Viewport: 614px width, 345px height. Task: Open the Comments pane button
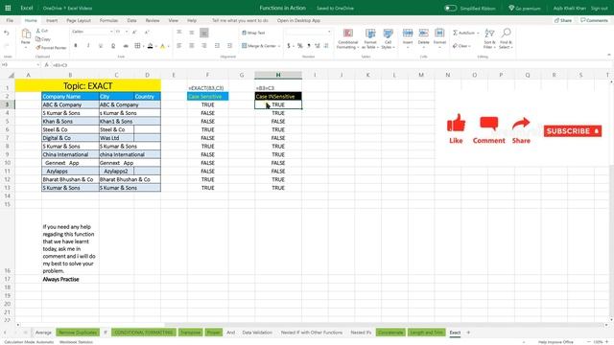[x=594, y=20]
